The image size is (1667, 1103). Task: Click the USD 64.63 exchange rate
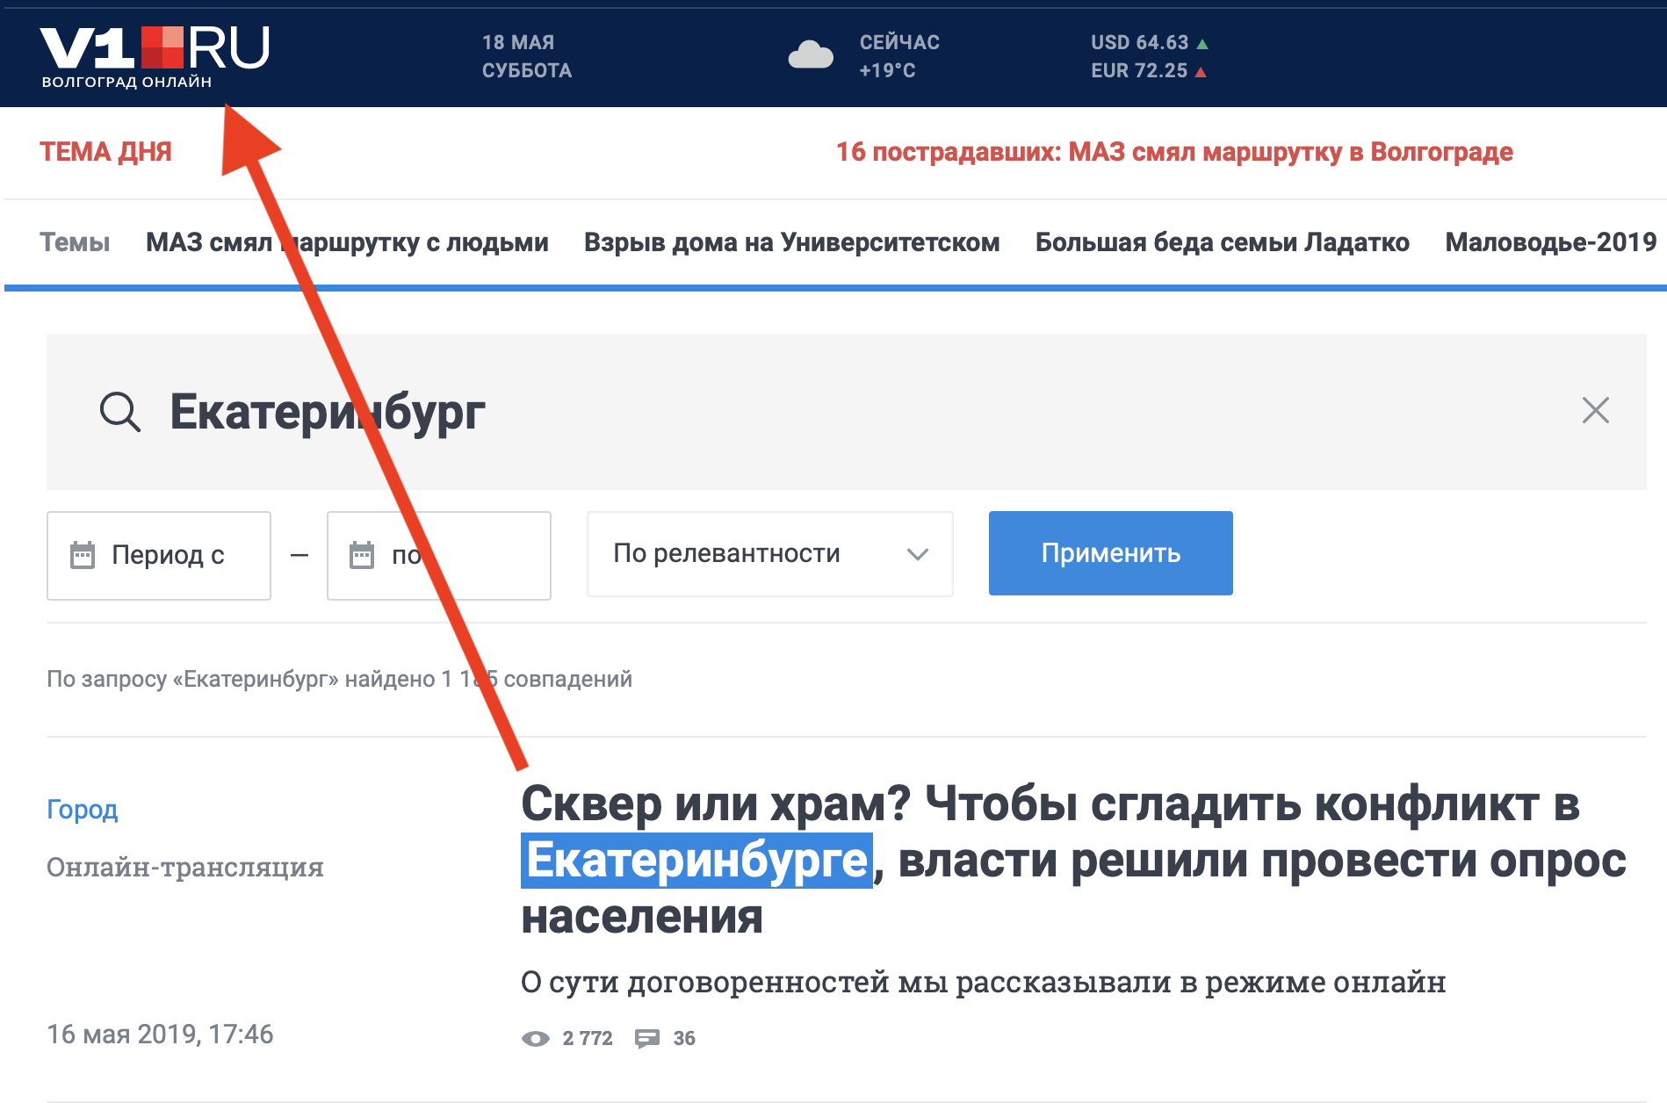tap(1149, 42)
